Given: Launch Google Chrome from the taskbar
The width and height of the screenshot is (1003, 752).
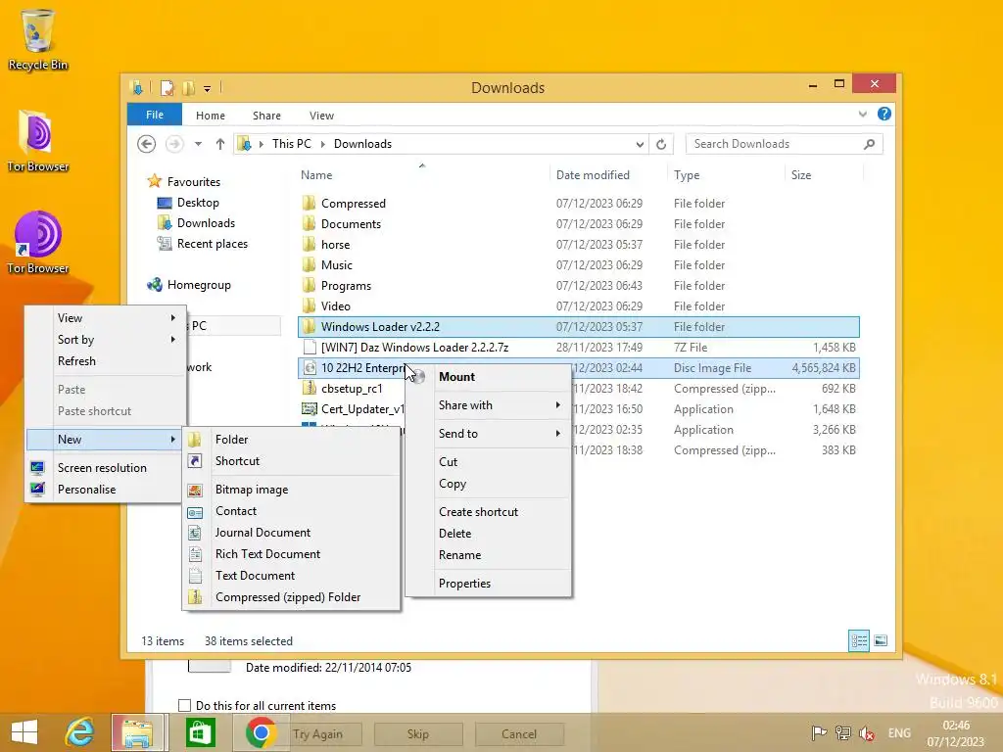Looking at the screenshot, I should click(x=261, y=732).
